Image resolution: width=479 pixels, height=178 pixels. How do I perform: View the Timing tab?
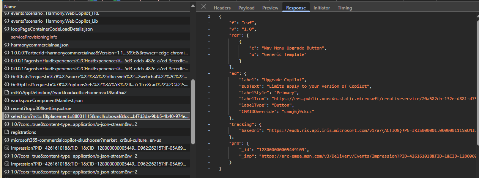(345, 8)
